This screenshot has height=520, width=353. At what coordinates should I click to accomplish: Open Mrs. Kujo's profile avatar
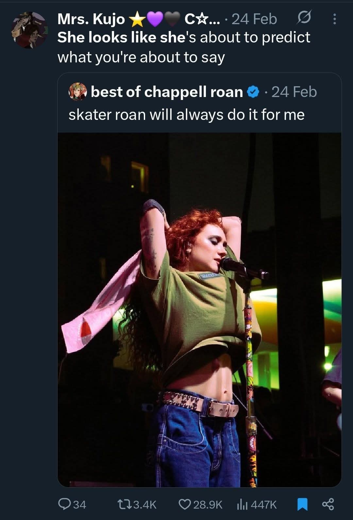[30, 30]
